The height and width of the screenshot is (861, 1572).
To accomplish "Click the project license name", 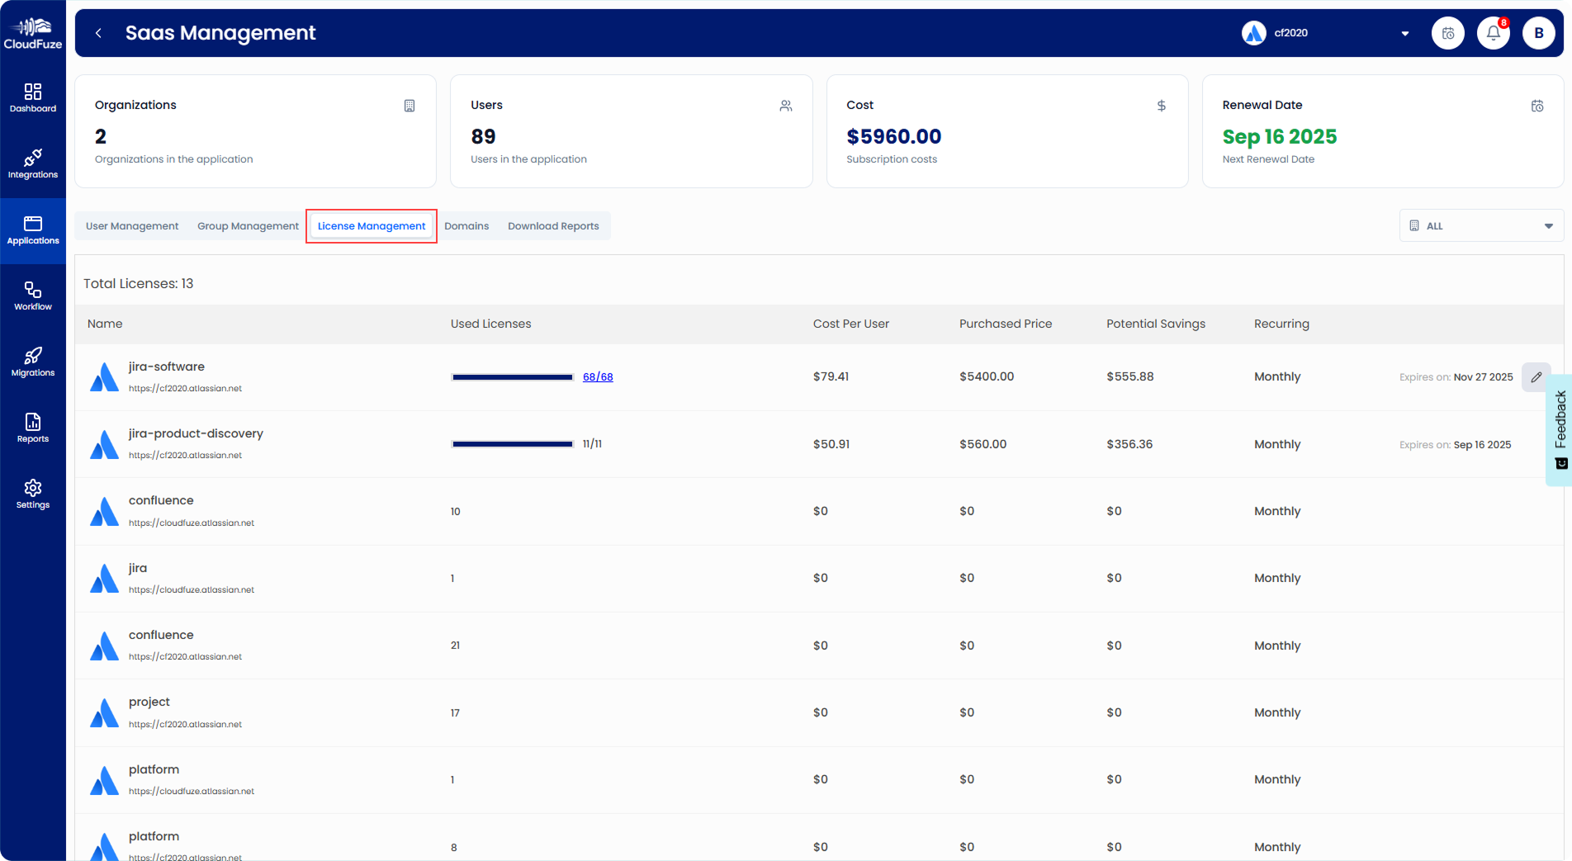I will [x=149, y=702].
